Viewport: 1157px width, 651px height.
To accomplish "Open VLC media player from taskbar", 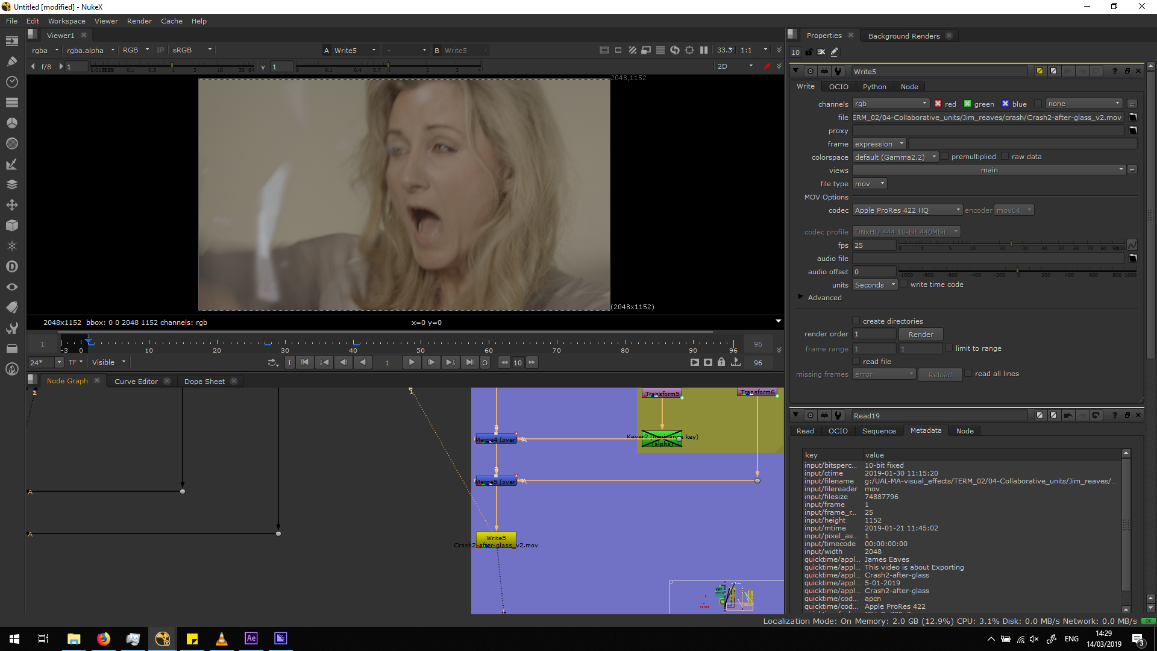I will tap(222, 639).
